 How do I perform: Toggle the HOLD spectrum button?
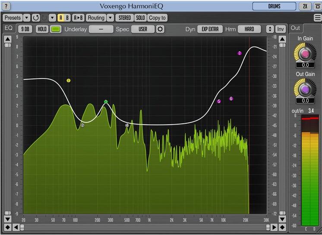pos(42,29)
